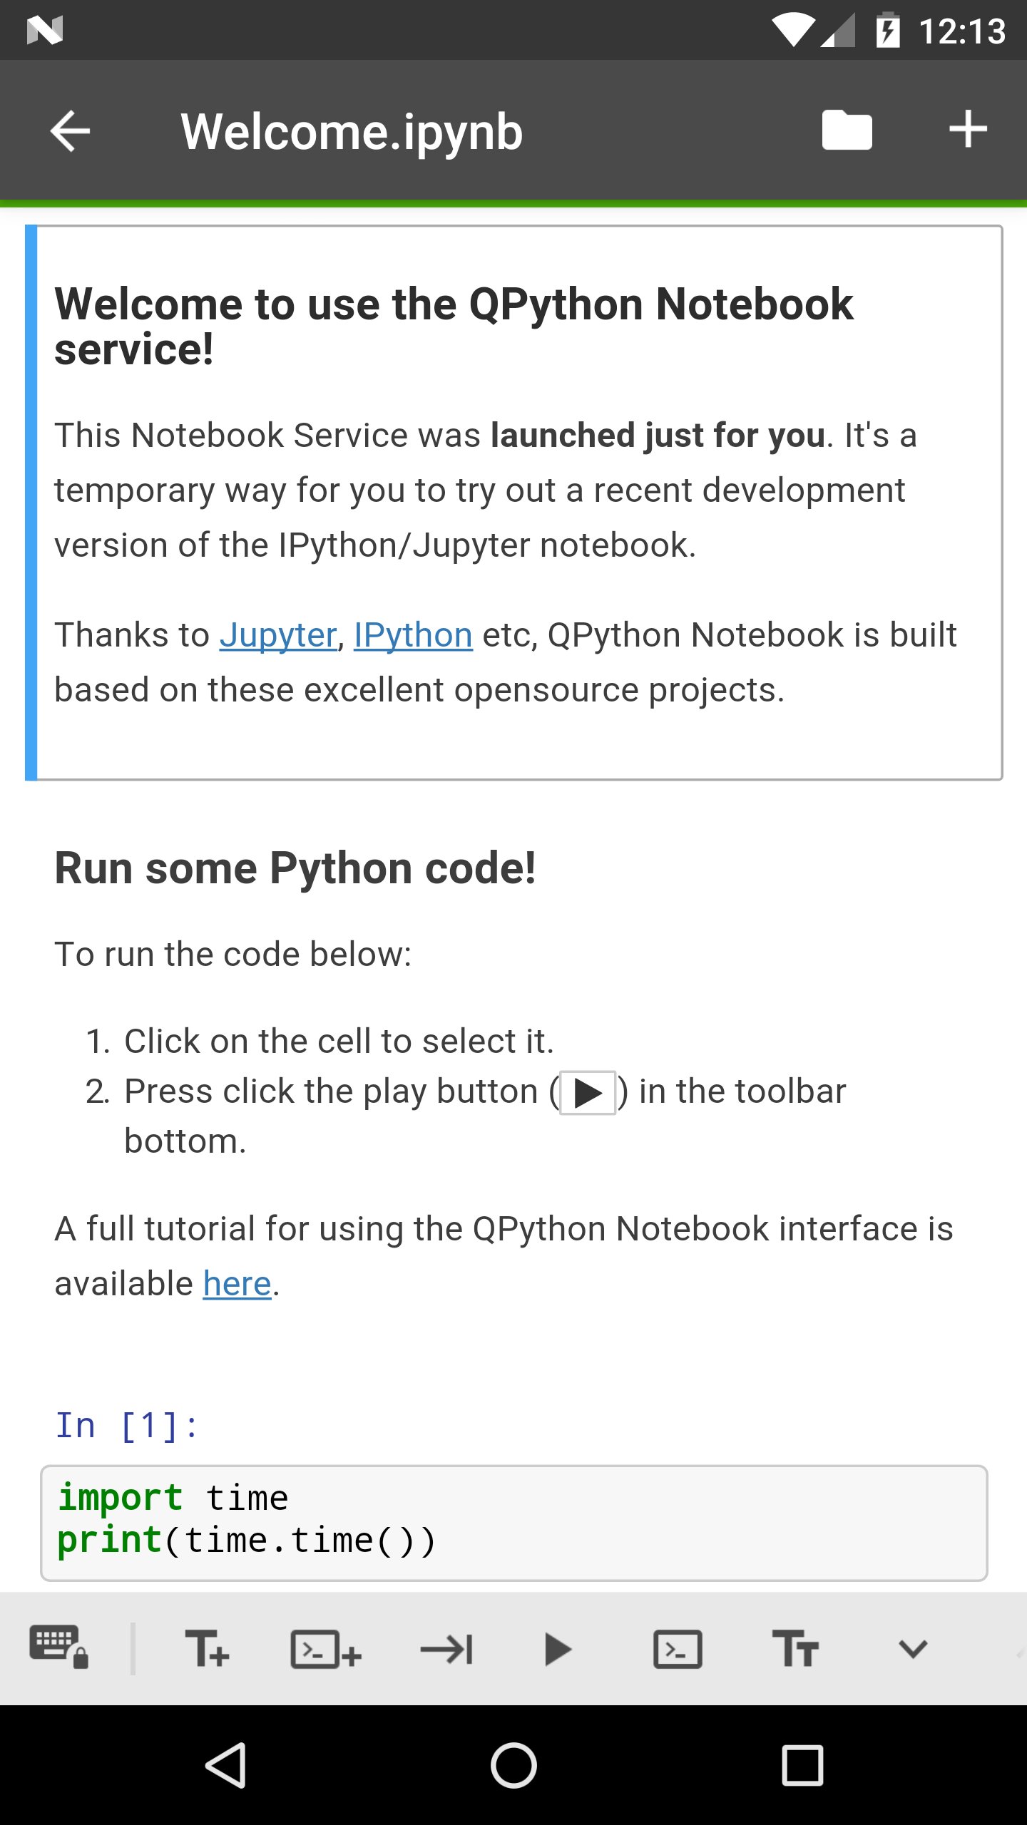
Task: Expand more toolbar options with chevron
Action: [x=912, y=1649]
